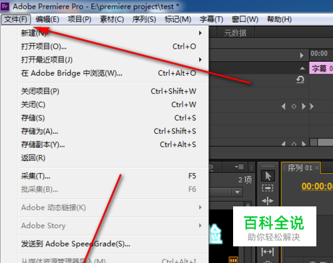Viewport: 333px width, 263px height.
Task: Choose 存储副本(Y)... menu entry
Action: 113,144
